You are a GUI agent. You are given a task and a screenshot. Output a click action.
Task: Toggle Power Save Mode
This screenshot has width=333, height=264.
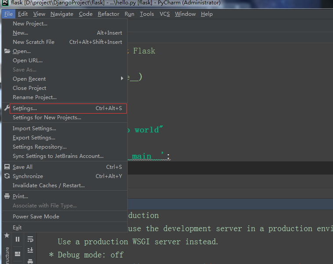click(x=64, y=217)
